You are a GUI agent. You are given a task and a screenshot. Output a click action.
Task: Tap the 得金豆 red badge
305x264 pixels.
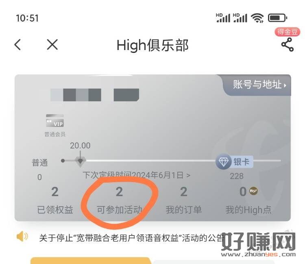pos(287,32)
